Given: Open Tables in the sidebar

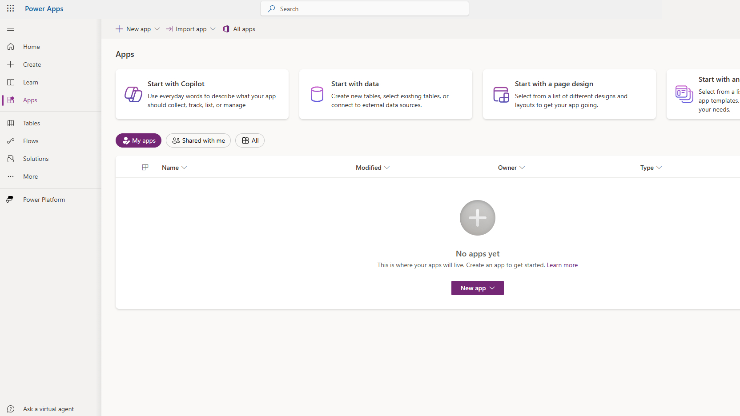Looking at the screenshot, I should (x=51, y=123).
